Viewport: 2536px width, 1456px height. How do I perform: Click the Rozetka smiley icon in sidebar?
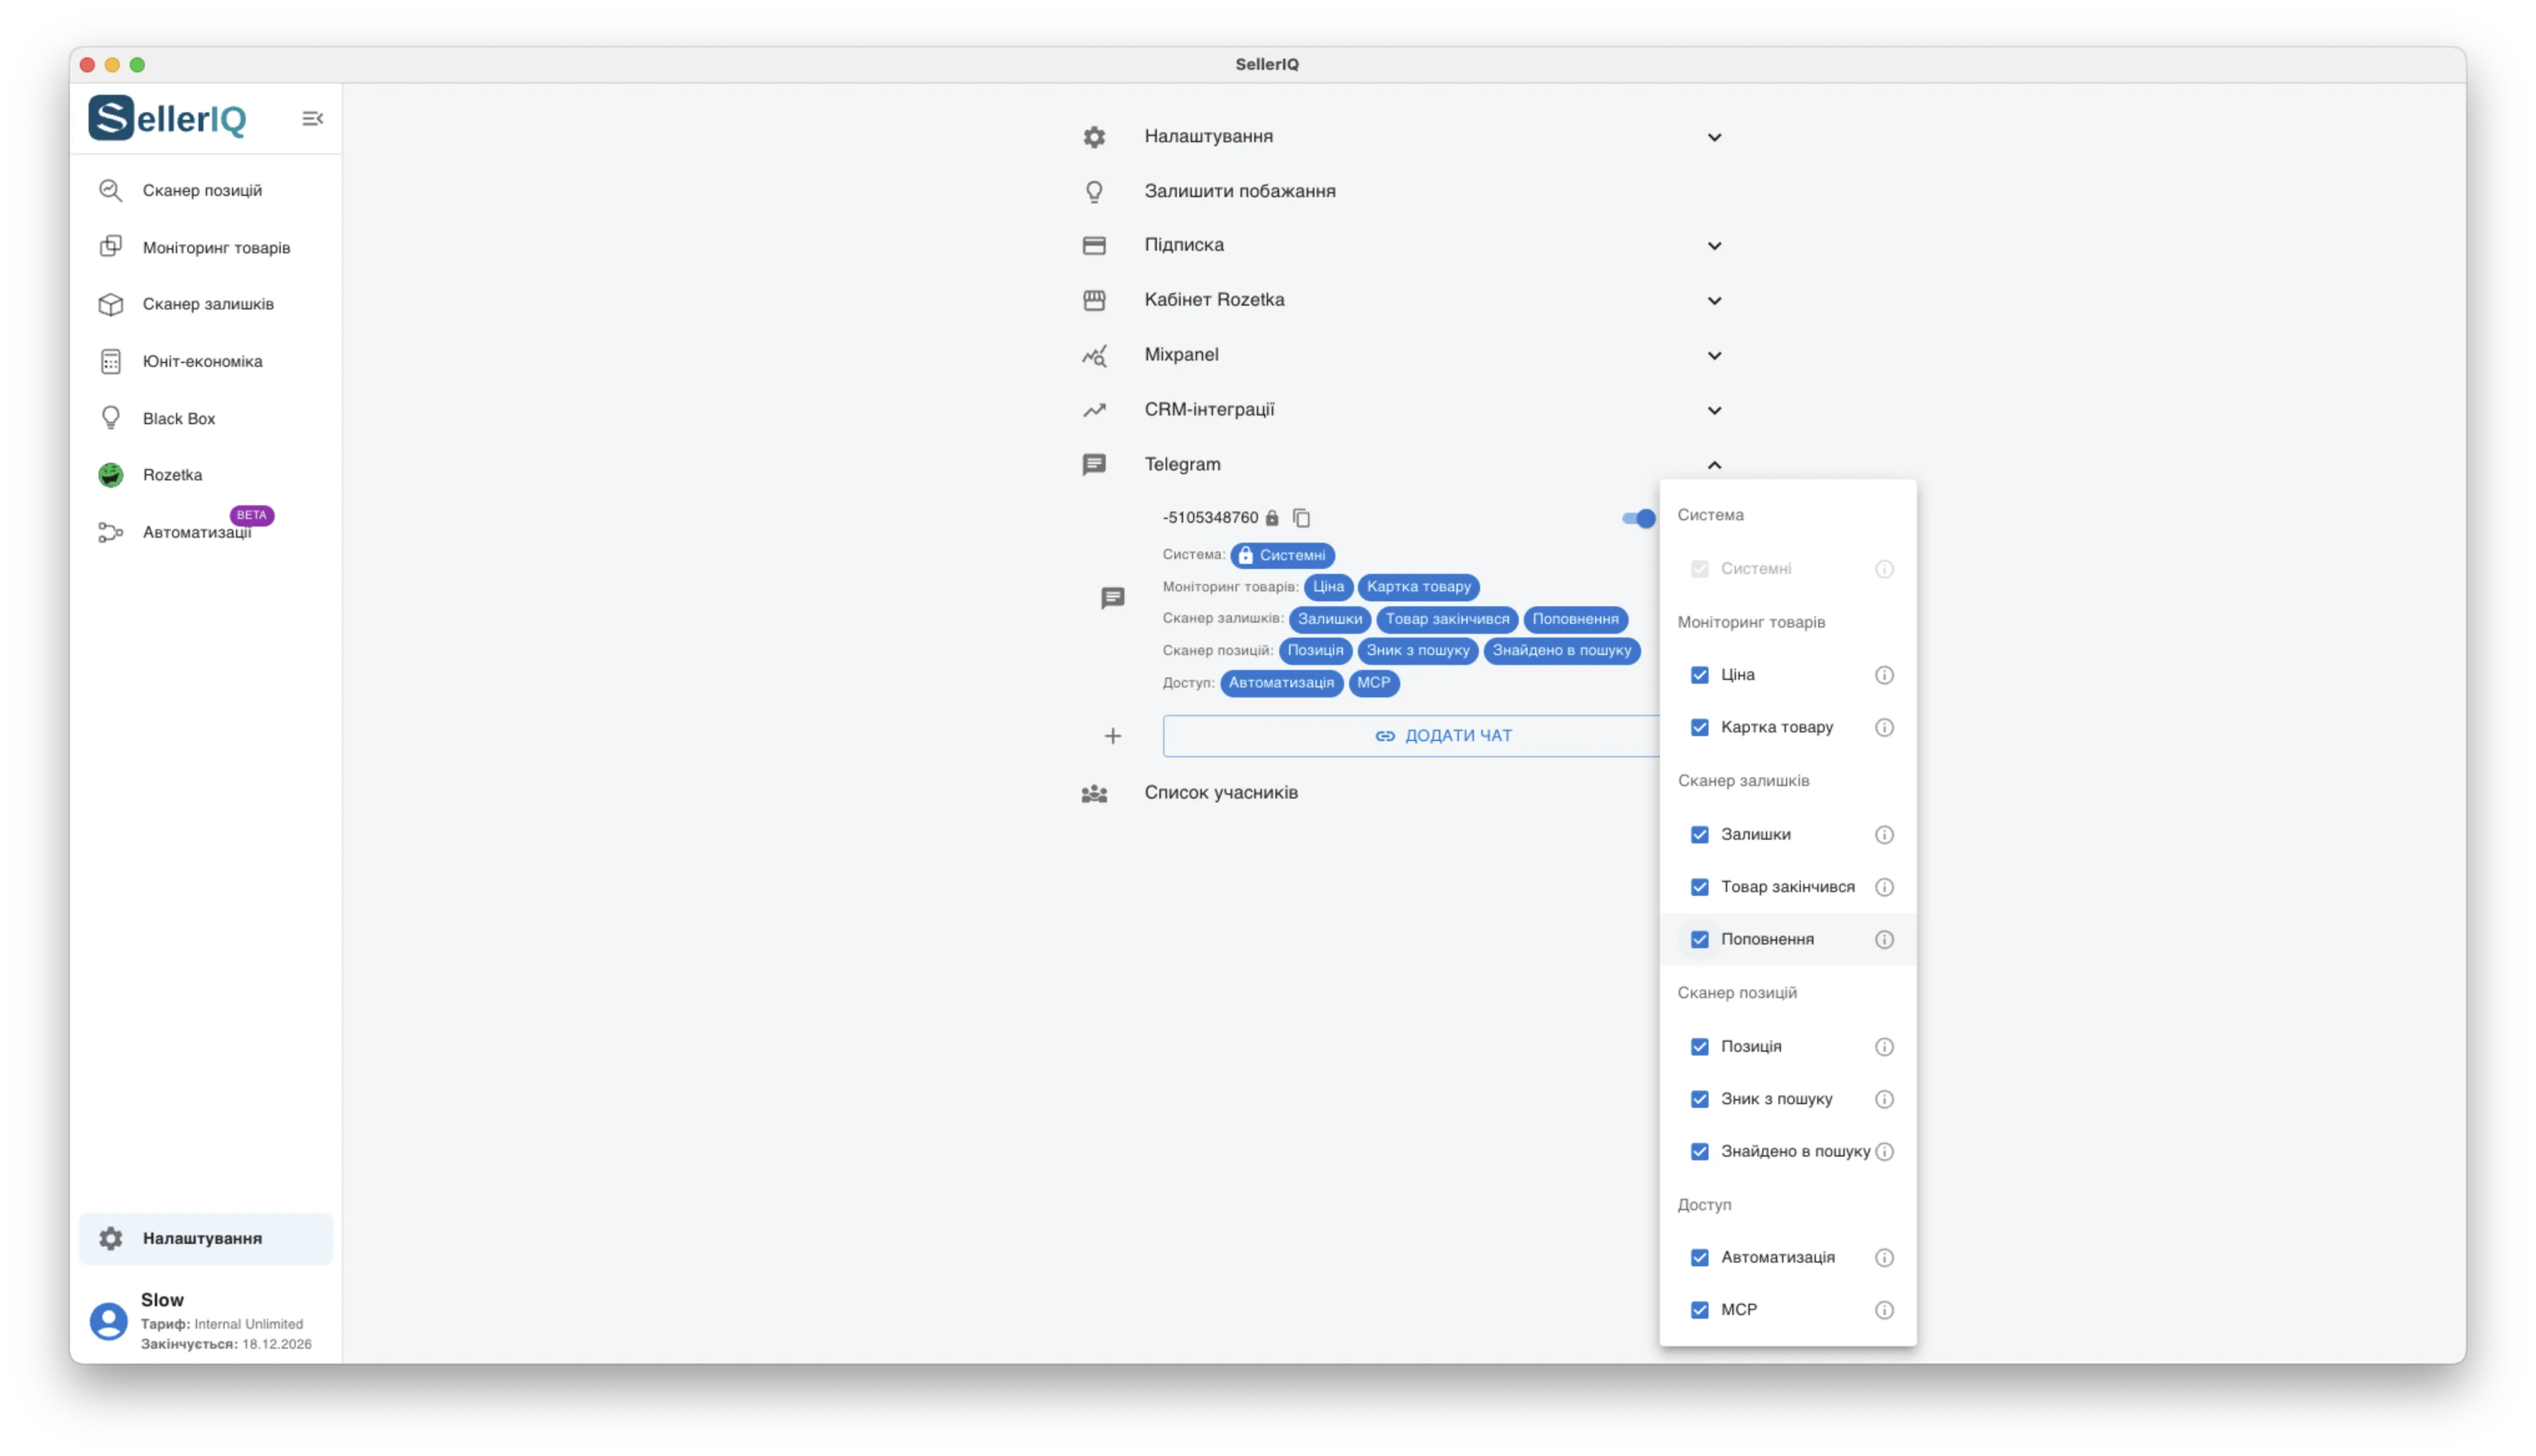pyautogui.click(x=110, y=475)
